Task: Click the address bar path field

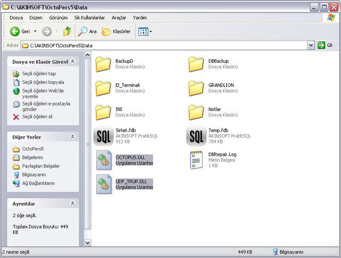Action: [164, 45]
